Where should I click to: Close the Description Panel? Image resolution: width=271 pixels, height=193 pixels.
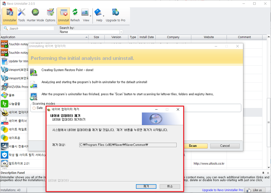(x=268, y=173)
